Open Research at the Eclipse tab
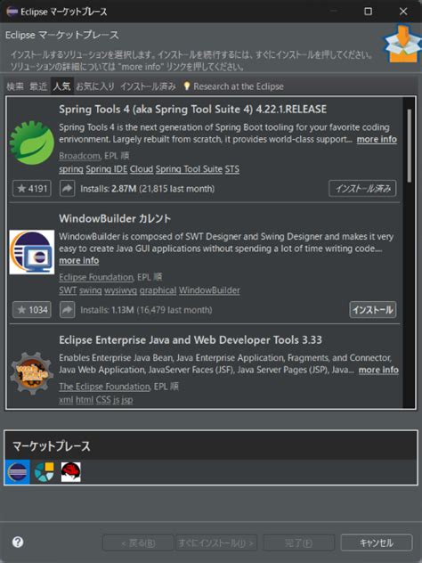This screenshot has width=422, height=563. tap(239, 86)
